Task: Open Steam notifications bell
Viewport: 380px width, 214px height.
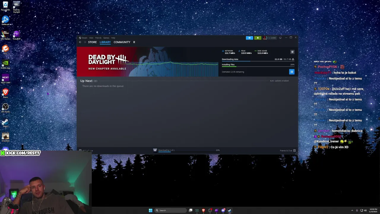Action: point(258,38)
